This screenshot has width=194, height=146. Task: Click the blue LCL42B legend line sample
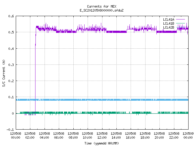coord(180,27)
